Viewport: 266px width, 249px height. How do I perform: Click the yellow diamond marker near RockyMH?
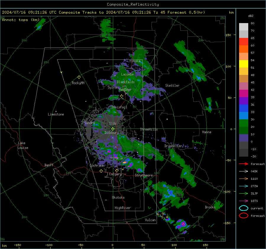click(x=79, y=77)
